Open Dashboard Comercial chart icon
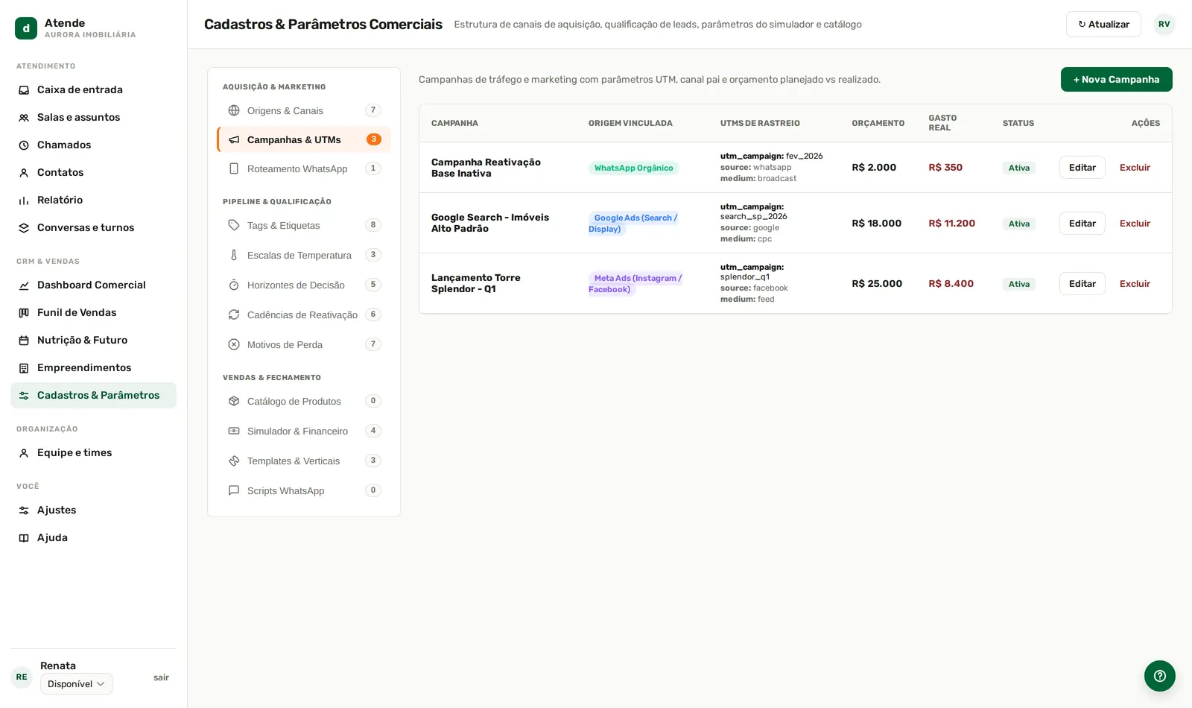This screenshot has height=708, width=1192. click(24, 285)
